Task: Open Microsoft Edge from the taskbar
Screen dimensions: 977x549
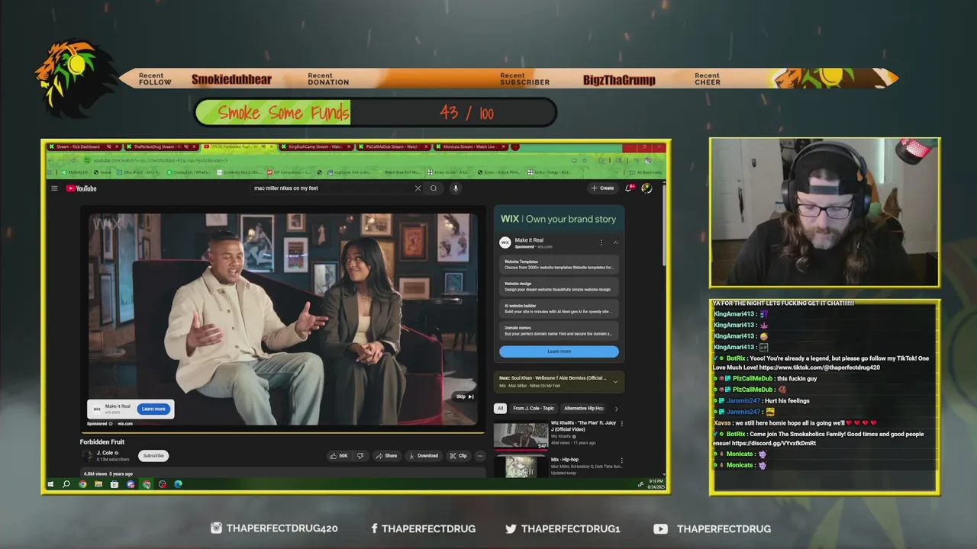Action: click(178, 484)
